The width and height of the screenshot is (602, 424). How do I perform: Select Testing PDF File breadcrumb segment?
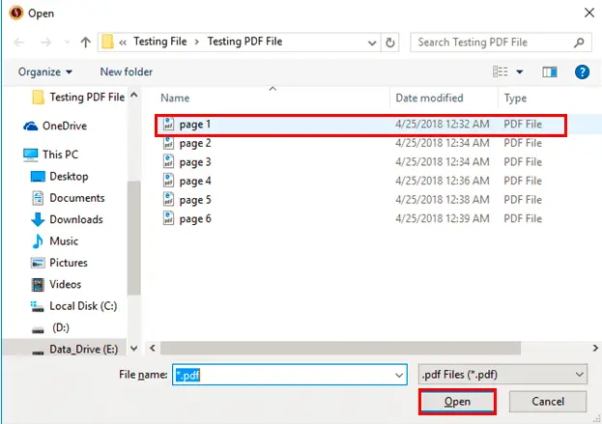tap(244, 42)
